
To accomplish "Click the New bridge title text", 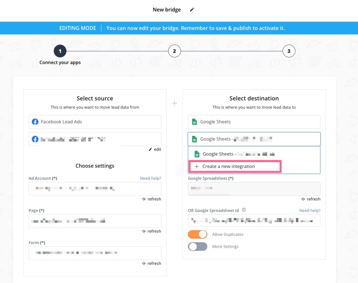I will (167, 10).
